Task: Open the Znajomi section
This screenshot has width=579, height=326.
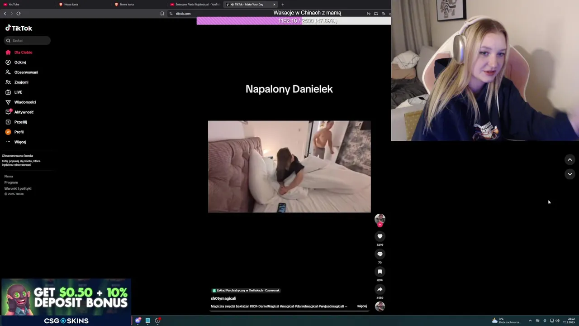Action: click(21, 82)
